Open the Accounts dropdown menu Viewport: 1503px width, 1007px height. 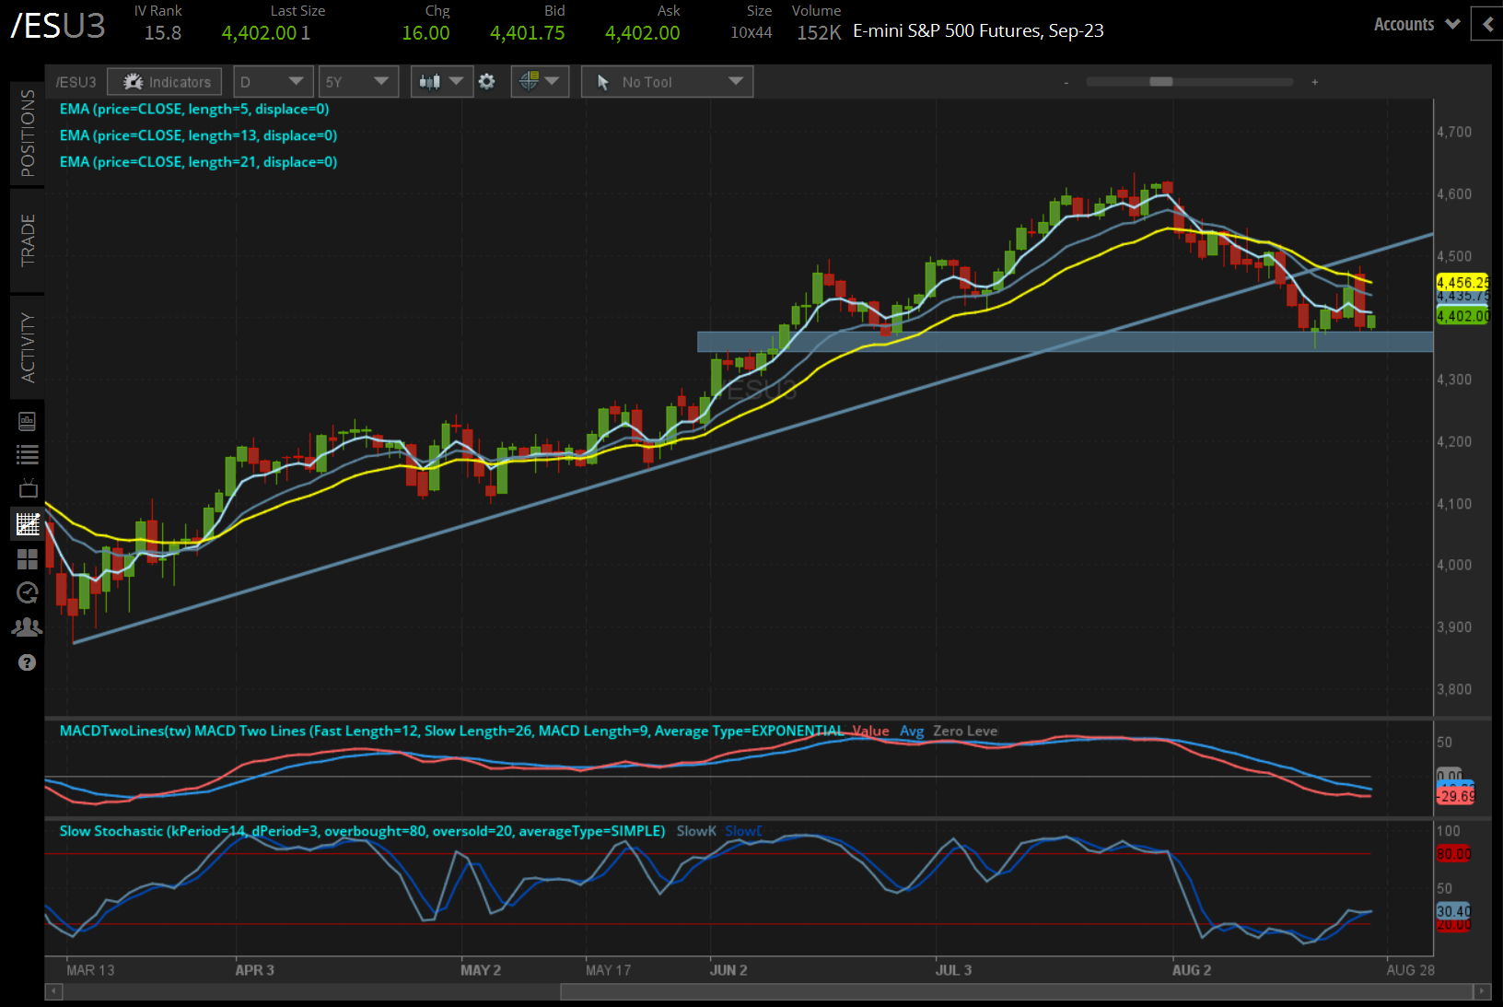pos(1416,25)
